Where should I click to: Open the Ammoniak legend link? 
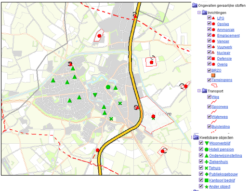tap(226, 30)
